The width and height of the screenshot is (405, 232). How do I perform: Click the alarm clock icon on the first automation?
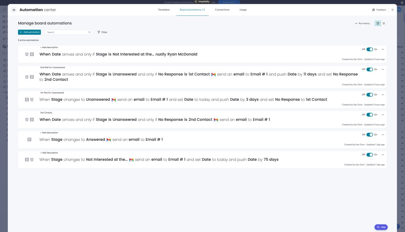click(x=27, y=54)
